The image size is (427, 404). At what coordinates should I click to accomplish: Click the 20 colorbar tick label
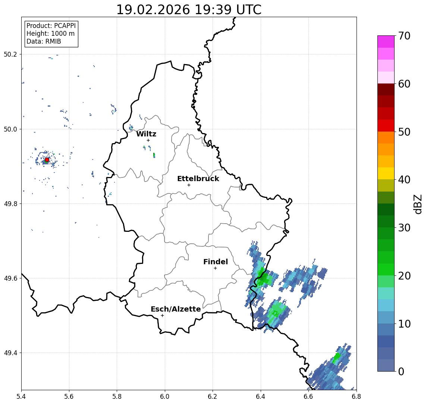click(x=404, y=275)
